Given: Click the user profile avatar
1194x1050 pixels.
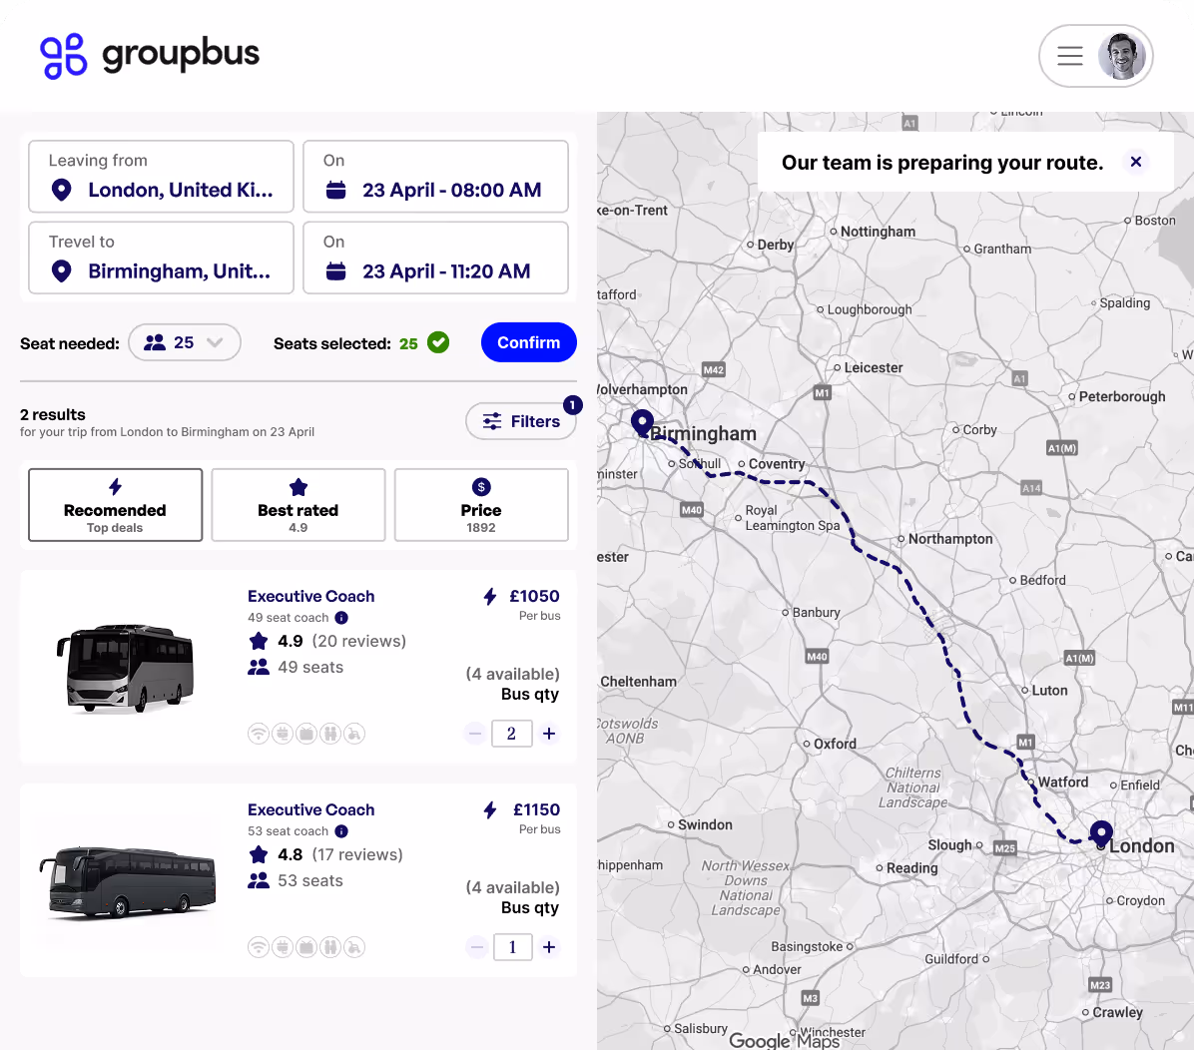Looking at the screenshot, I should click(x=1122, y=56).
